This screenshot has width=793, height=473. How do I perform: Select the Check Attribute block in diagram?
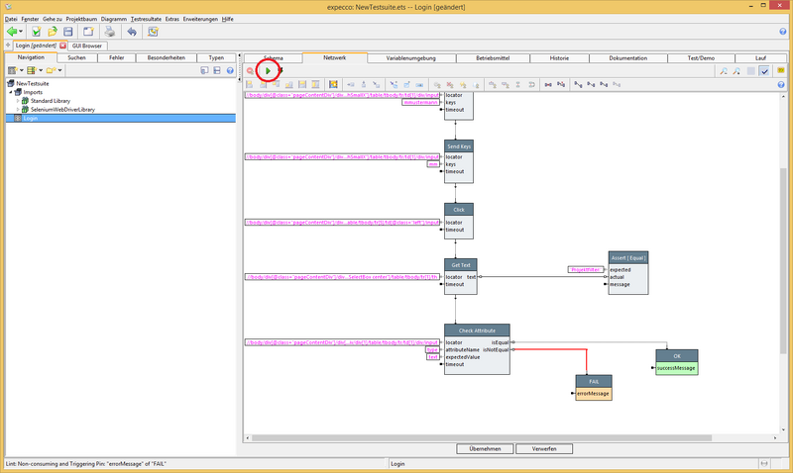pyautogui.click(x=476, y=331)
